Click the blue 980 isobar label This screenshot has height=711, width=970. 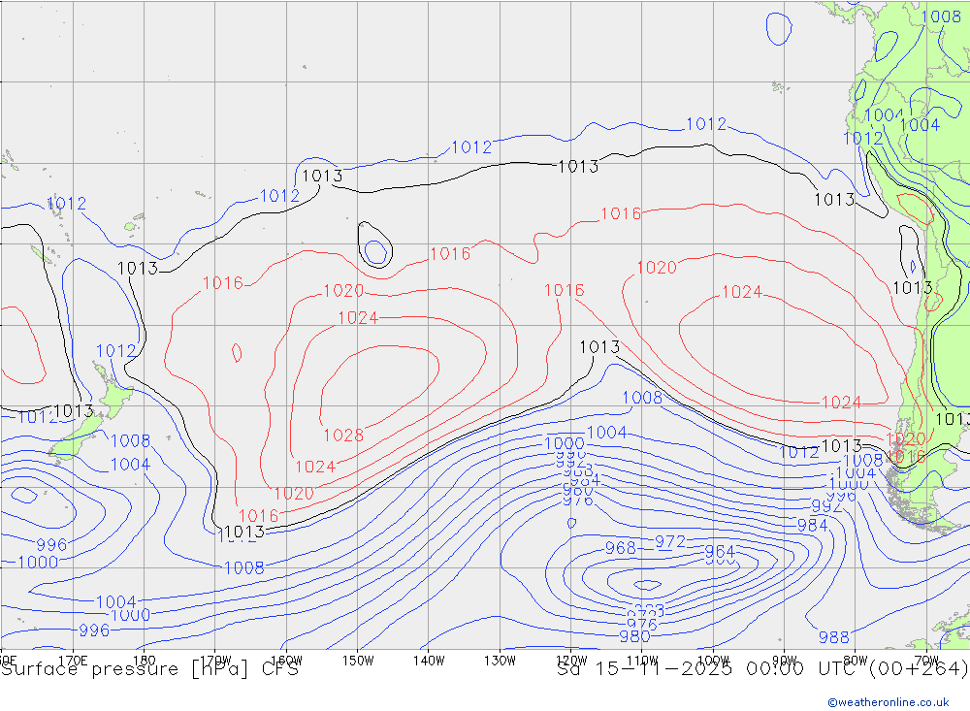[634, 636]
